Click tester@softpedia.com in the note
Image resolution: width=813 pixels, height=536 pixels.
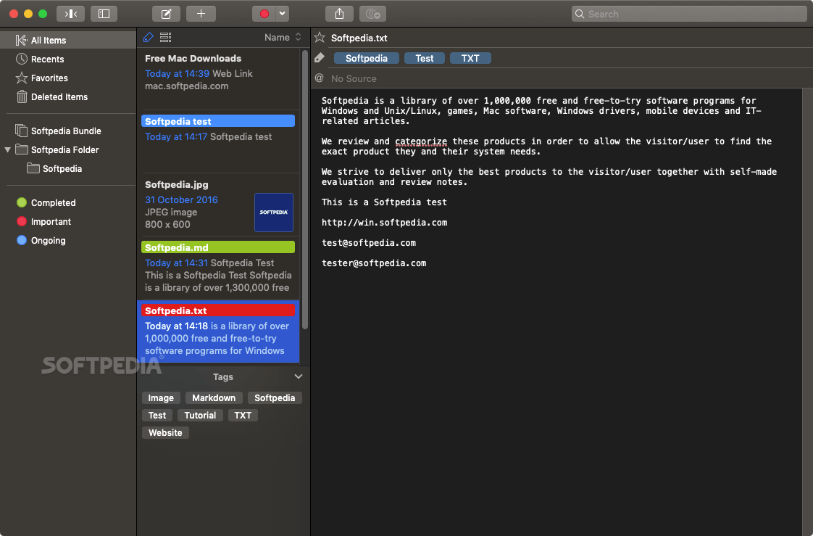coord(374,263)
